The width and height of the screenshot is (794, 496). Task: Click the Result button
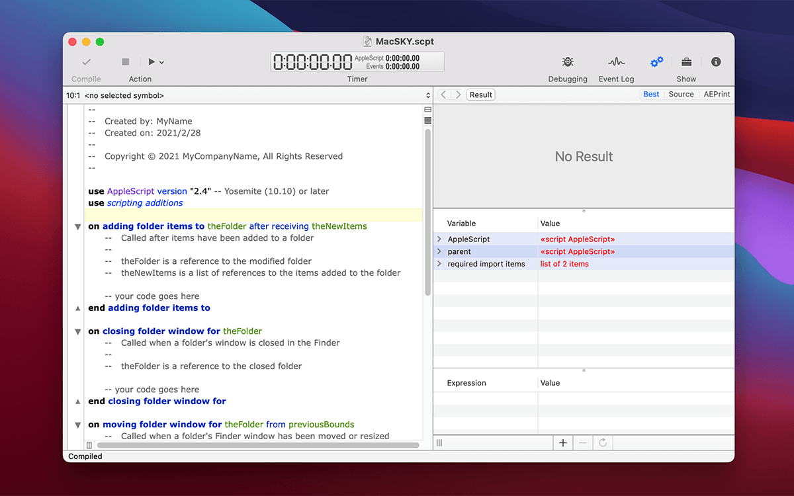pyautogui.click(x=481, y=95)
